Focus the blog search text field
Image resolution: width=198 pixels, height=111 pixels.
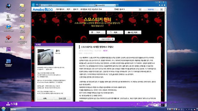point(133,10)
